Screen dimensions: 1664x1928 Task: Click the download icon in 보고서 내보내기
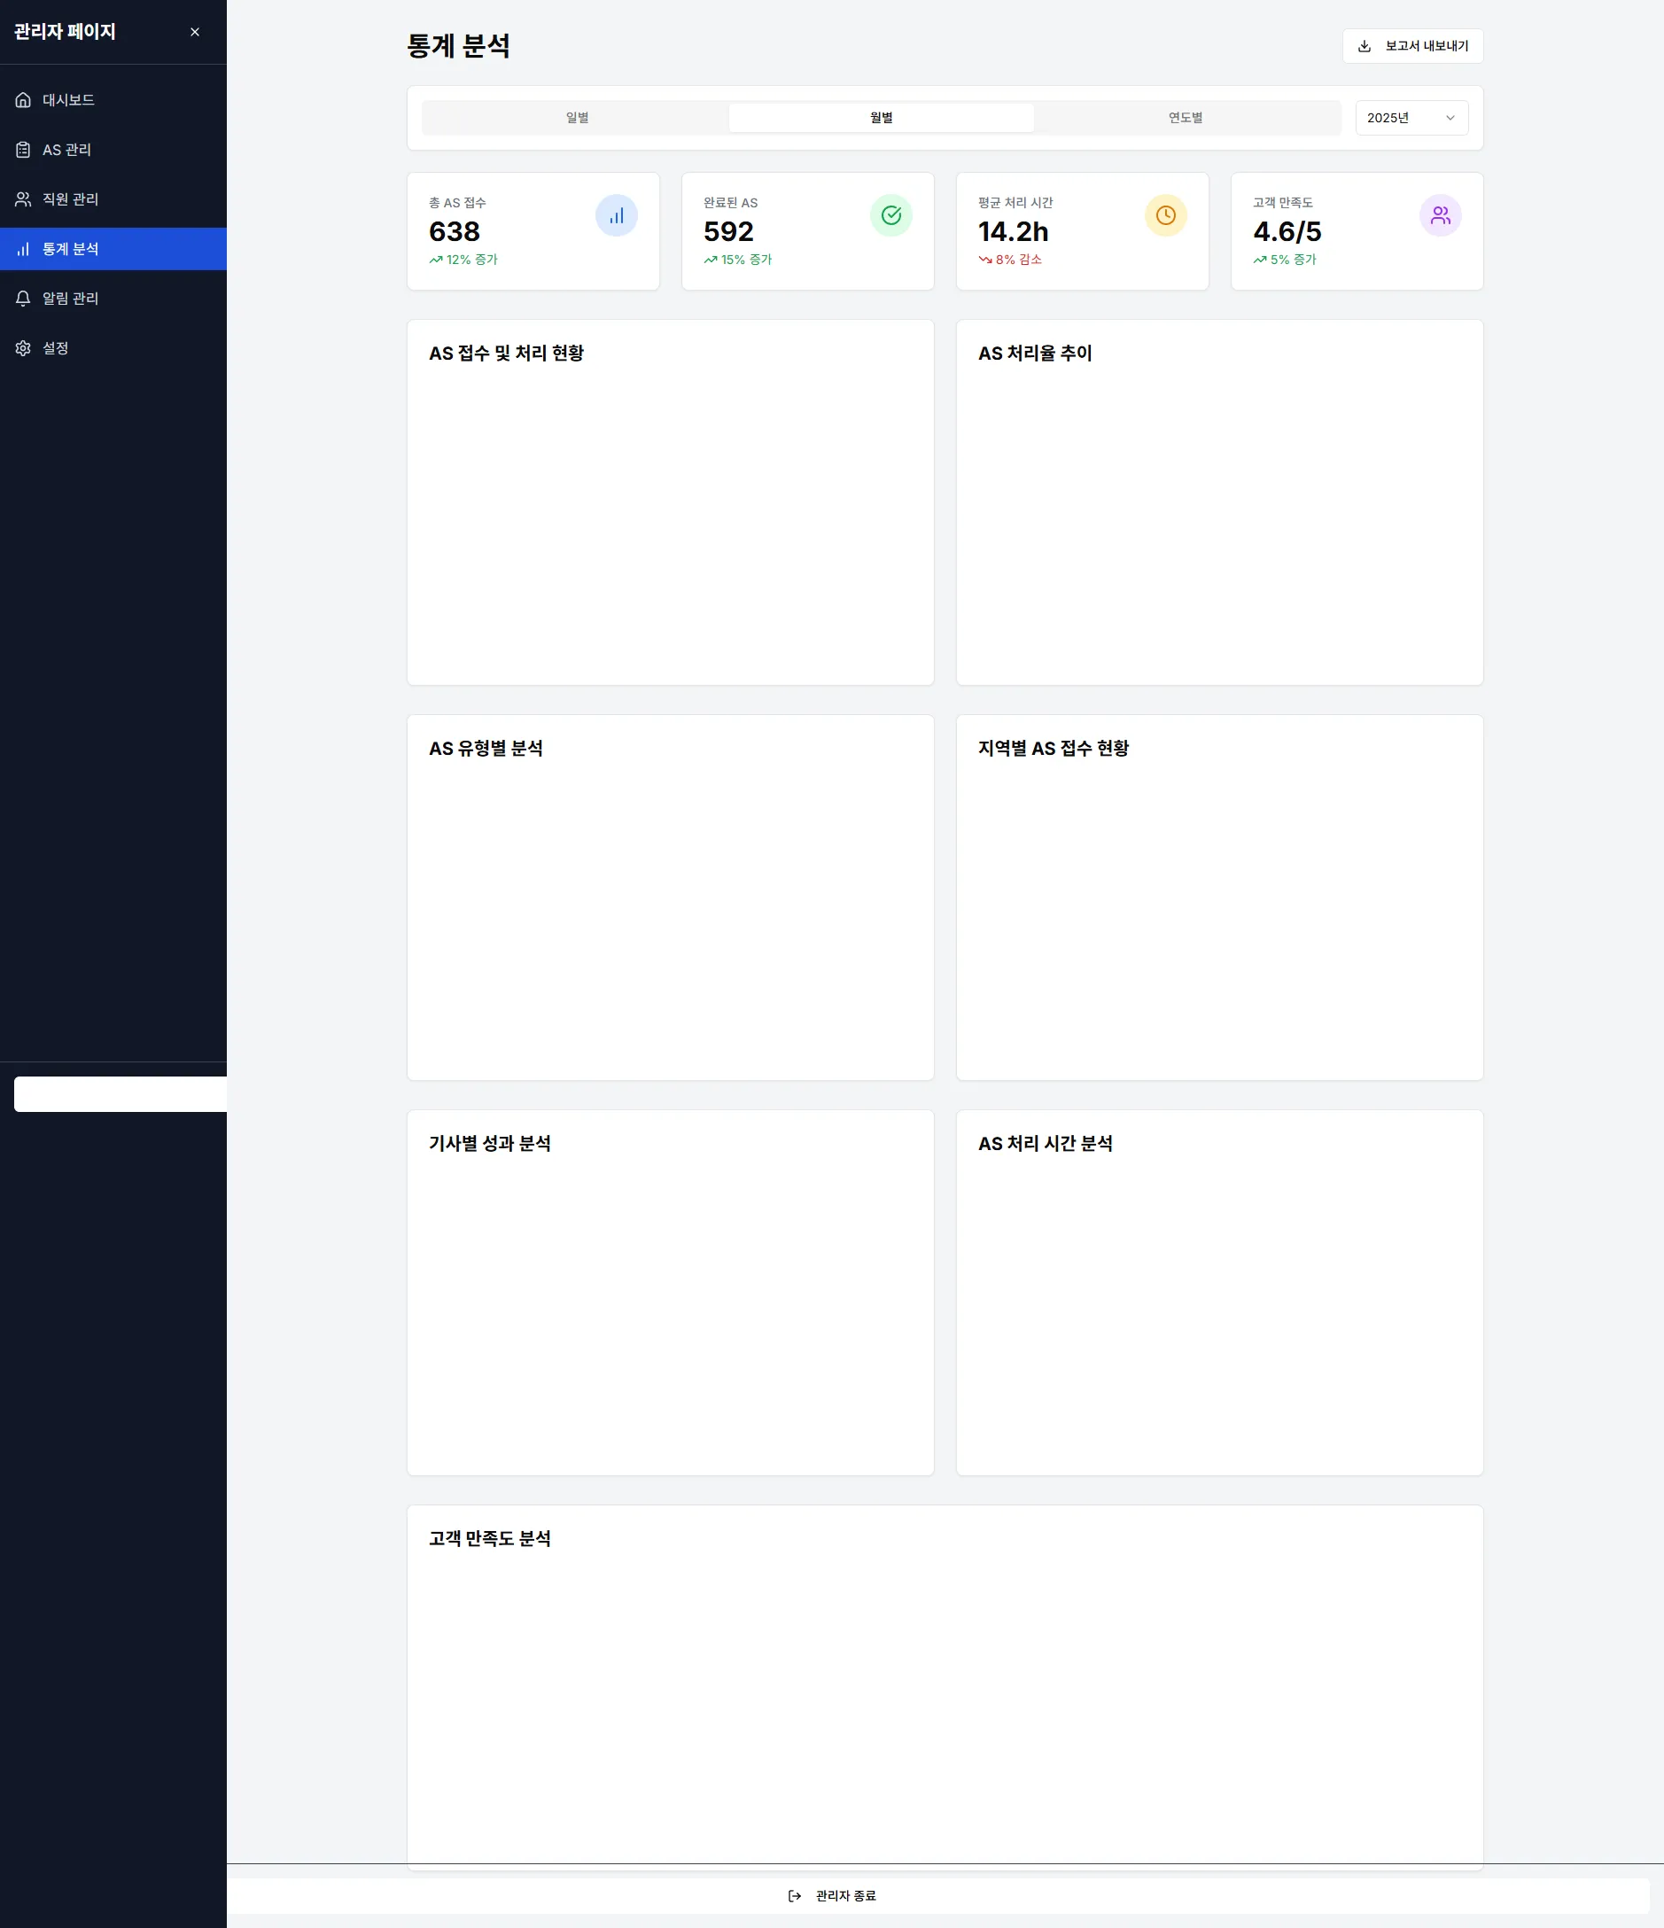(x=1365, y=45)
